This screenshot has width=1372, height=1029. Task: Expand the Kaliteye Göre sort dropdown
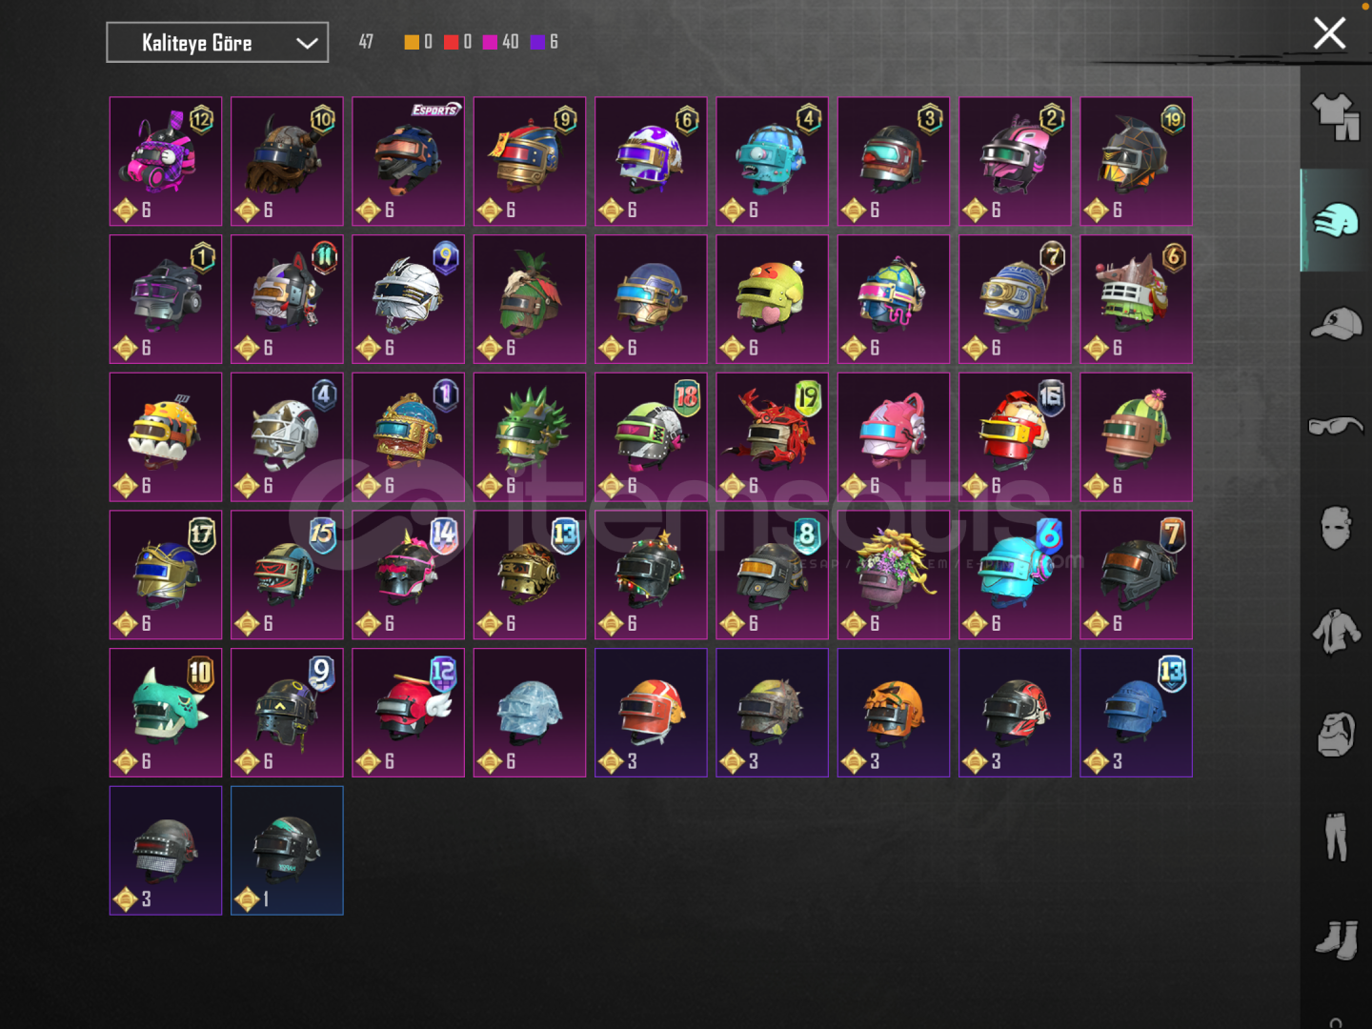pos(217,43)
